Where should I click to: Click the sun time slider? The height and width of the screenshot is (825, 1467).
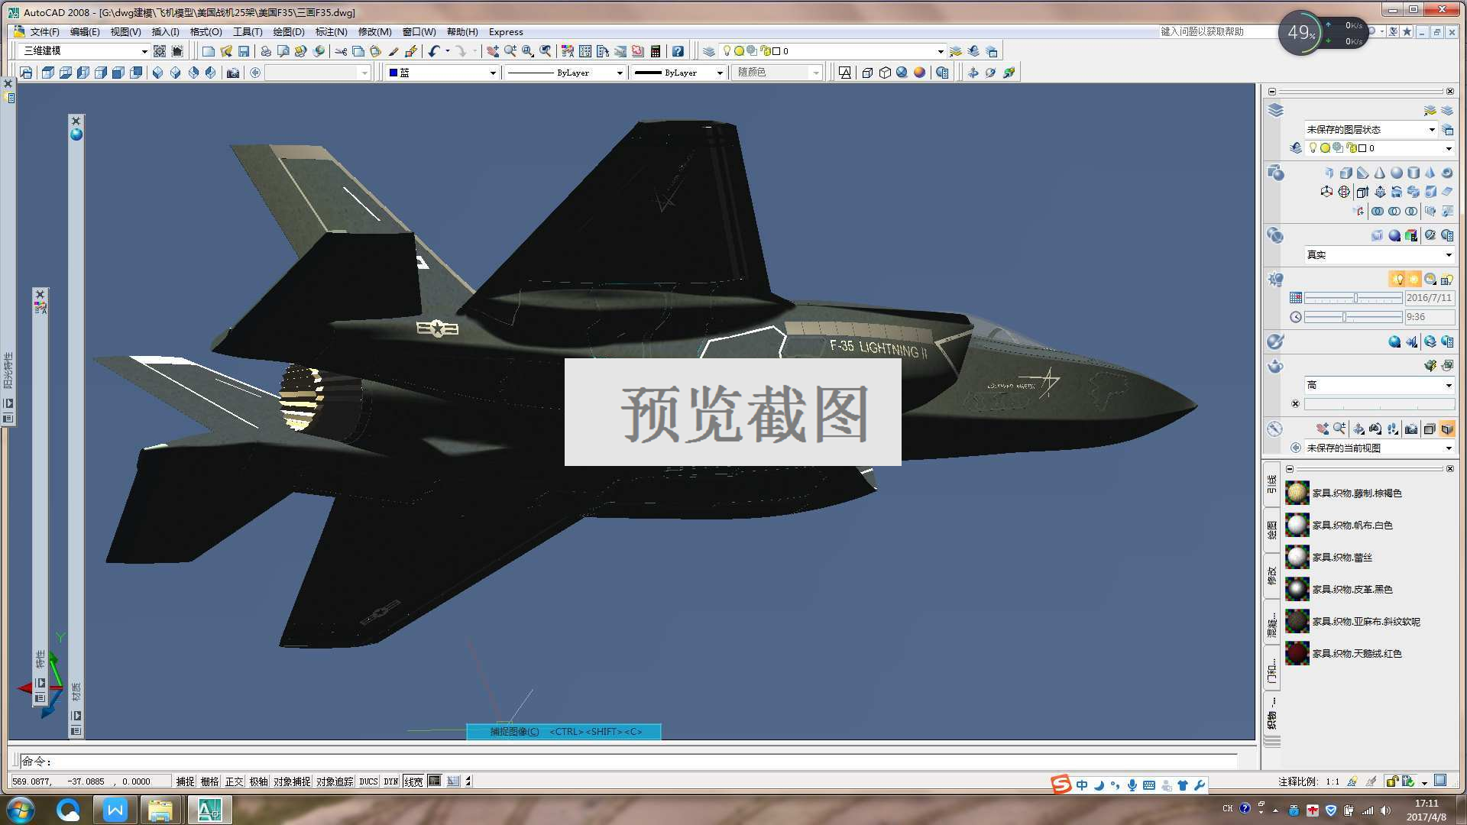[1353, 317]
